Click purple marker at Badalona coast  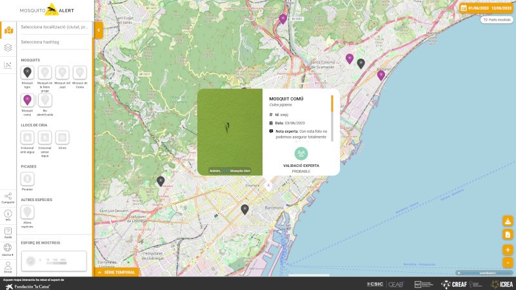click(381, 75)
